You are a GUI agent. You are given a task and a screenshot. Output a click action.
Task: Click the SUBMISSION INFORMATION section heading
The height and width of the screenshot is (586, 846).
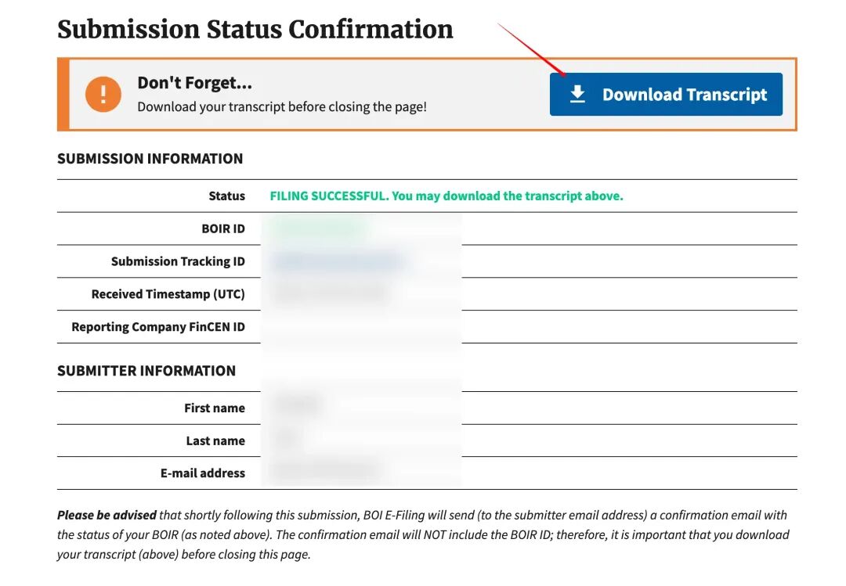pyautogui.click(x=150, y=159)
